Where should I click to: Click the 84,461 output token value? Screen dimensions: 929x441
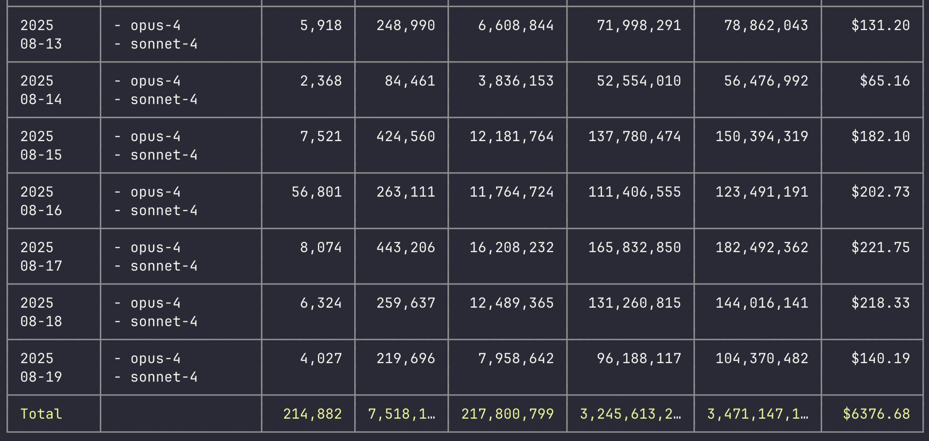point(410,81)
